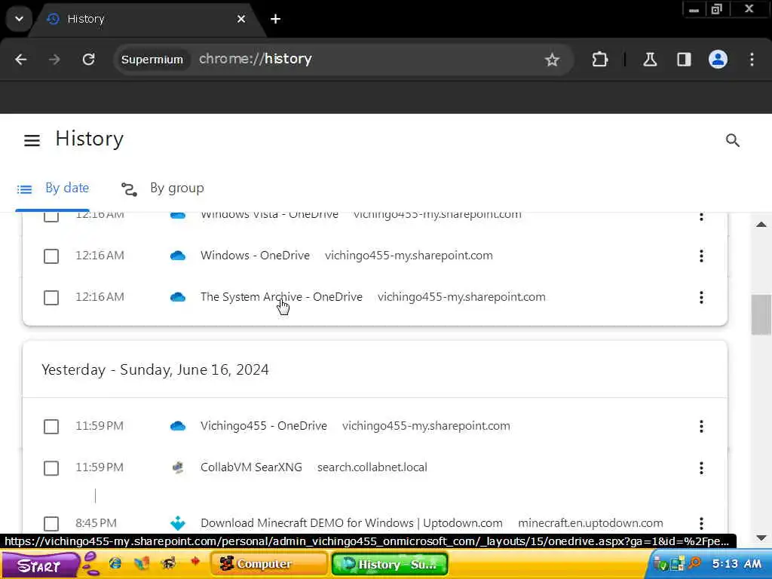Click the security shield tray icon
772x579 pixels.
coord(662,564)
